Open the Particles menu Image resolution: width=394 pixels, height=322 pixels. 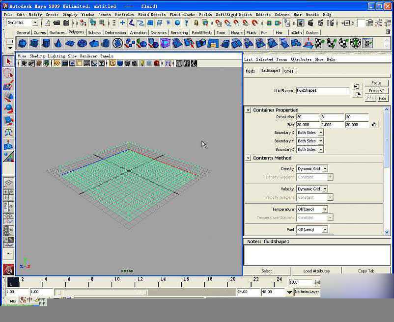(x=124, y=15)
